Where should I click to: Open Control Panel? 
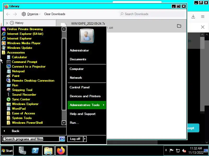[x=80, y=87]
